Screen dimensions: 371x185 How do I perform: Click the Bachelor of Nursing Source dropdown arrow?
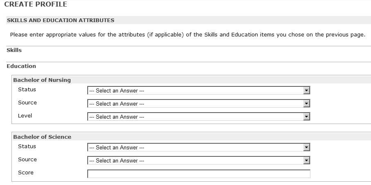click(306, 104)
